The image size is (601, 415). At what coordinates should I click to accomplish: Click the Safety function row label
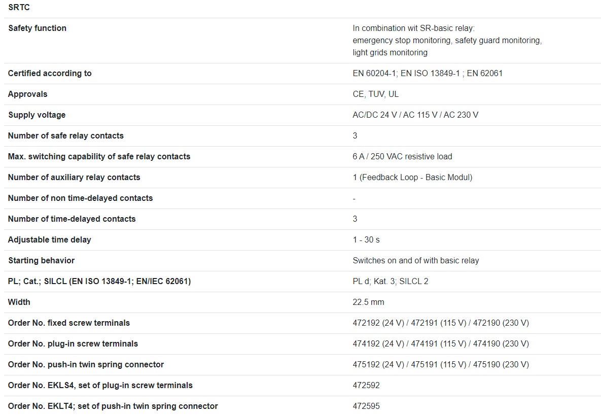[x=37, y=28]
